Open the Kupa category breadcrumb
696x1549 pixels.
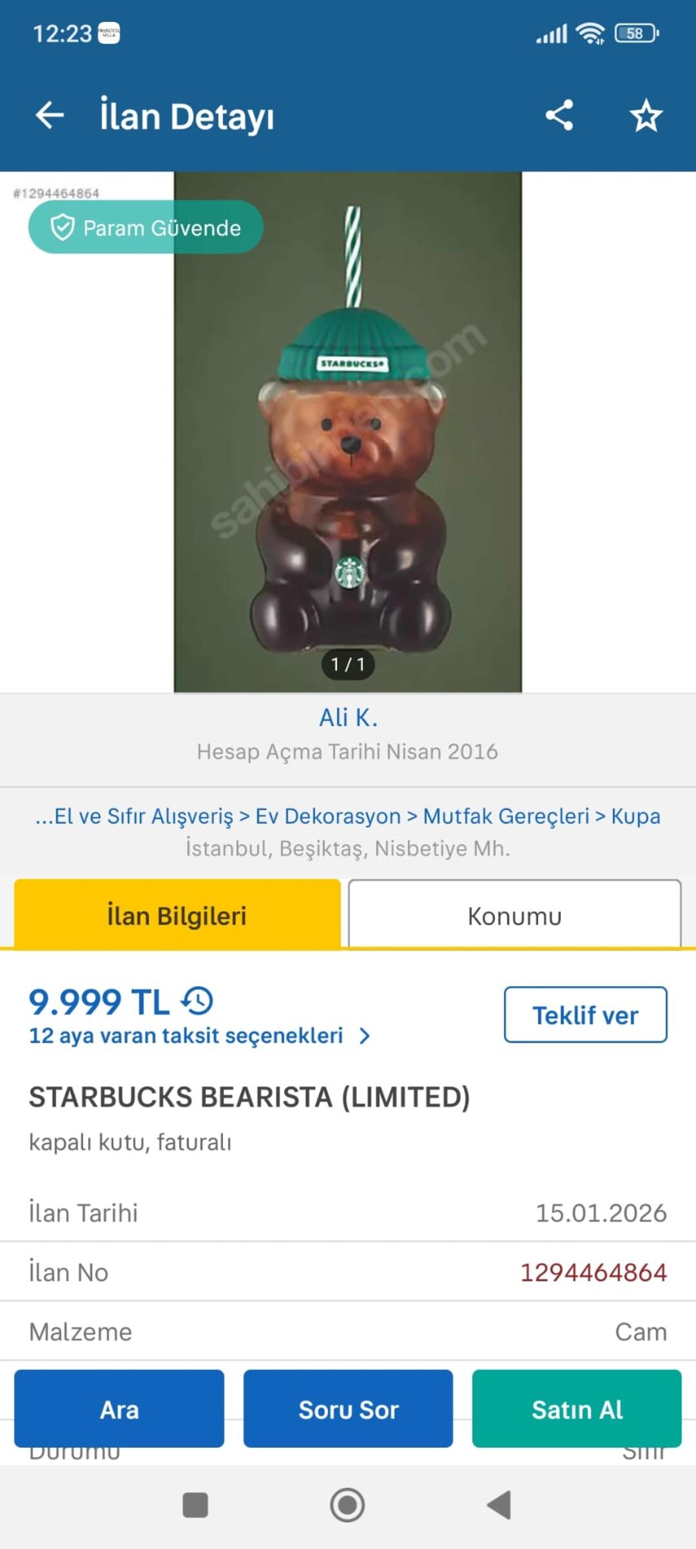point(635,816)
